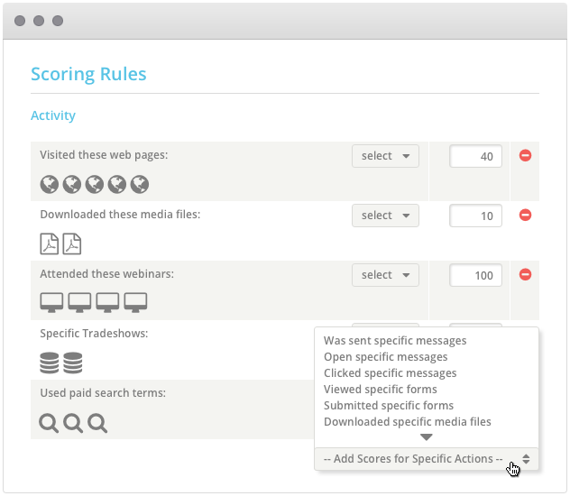Click the last globe web page icon
The width and height of the screenshot is (570, 496).
(x=140, y=184)
